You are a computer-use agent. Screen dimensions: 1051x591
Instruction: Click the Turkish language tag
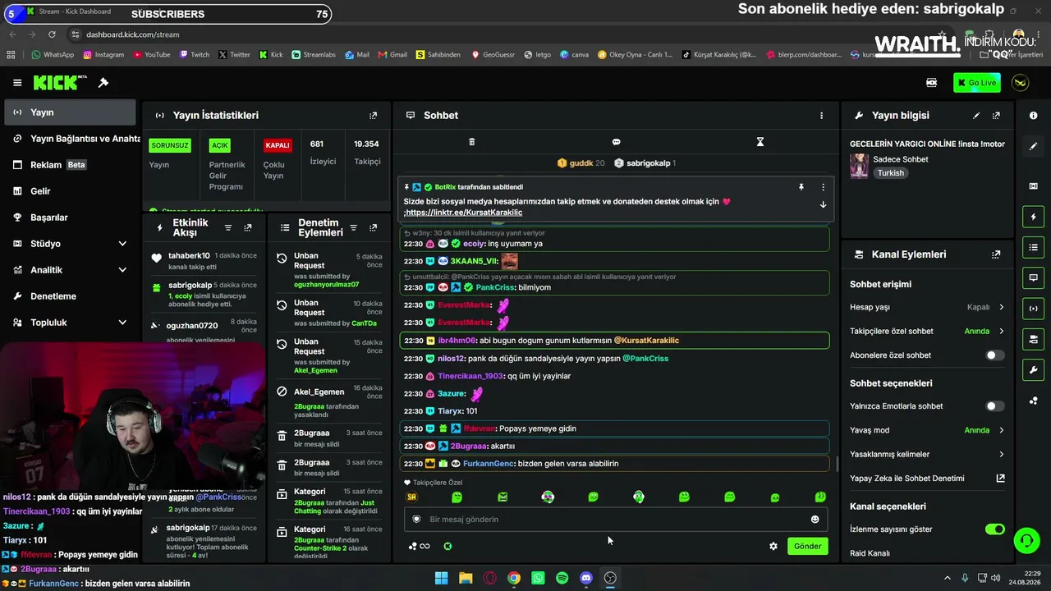click(x=890, y=173)
